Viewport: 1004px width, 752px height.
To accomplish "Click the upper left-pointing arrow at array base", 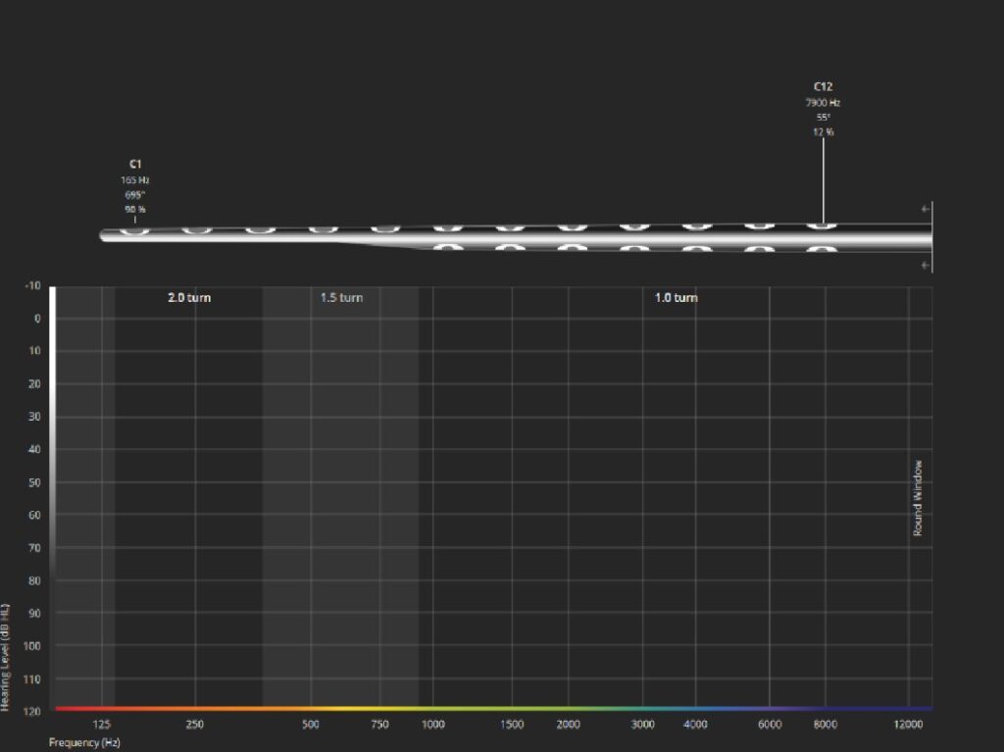I will (926, 209).
